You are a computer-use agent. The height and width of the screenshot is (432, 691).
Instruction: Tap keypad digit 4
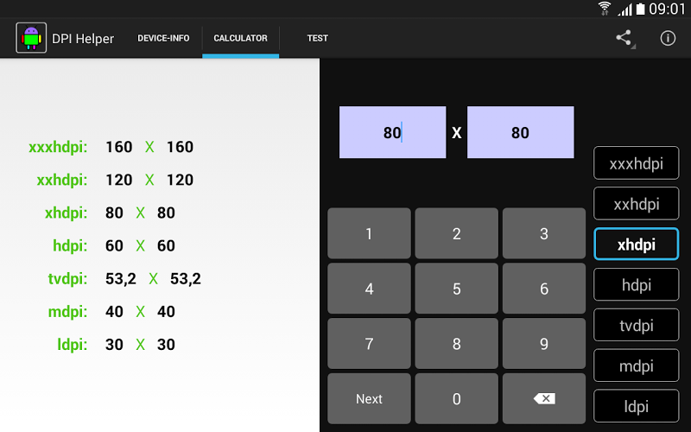369,289
